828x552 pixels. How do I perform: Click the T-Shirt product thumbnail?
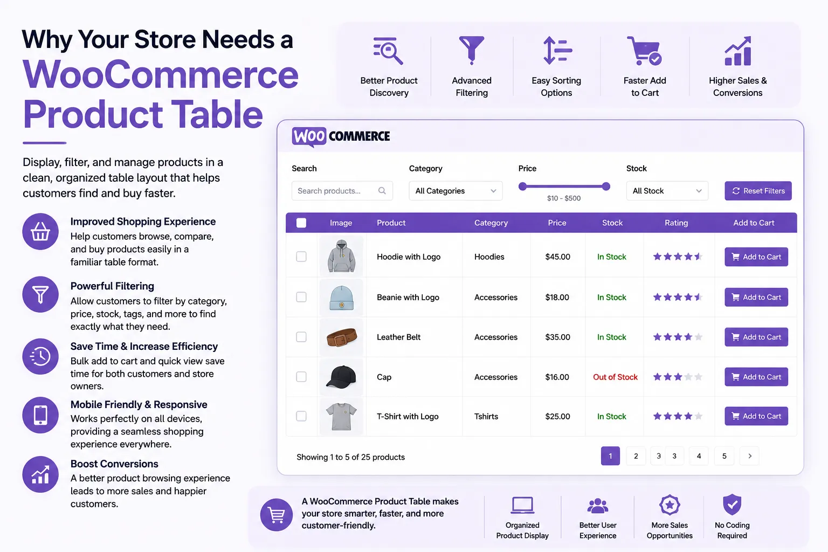tap(342, 416)
